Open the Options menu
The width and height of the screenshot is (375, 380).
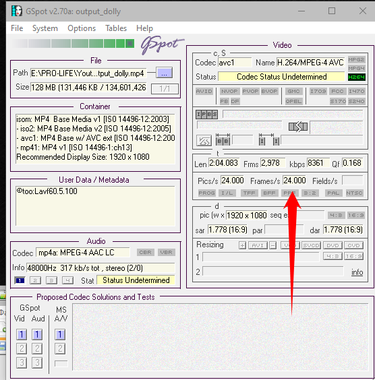[82, 28]
